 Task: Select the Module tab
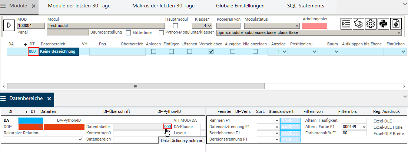18,6
